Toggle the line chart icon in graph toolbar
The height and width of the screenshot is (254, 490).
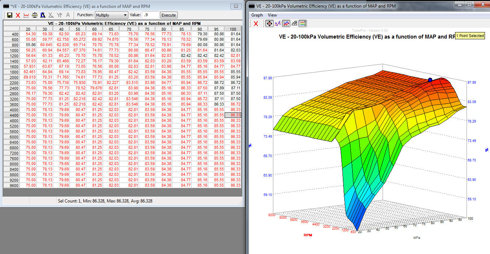[x=286, y=23]
